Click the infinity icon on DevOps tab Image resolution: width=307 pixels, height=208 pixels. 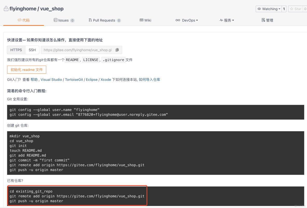[x=178, y=20]
